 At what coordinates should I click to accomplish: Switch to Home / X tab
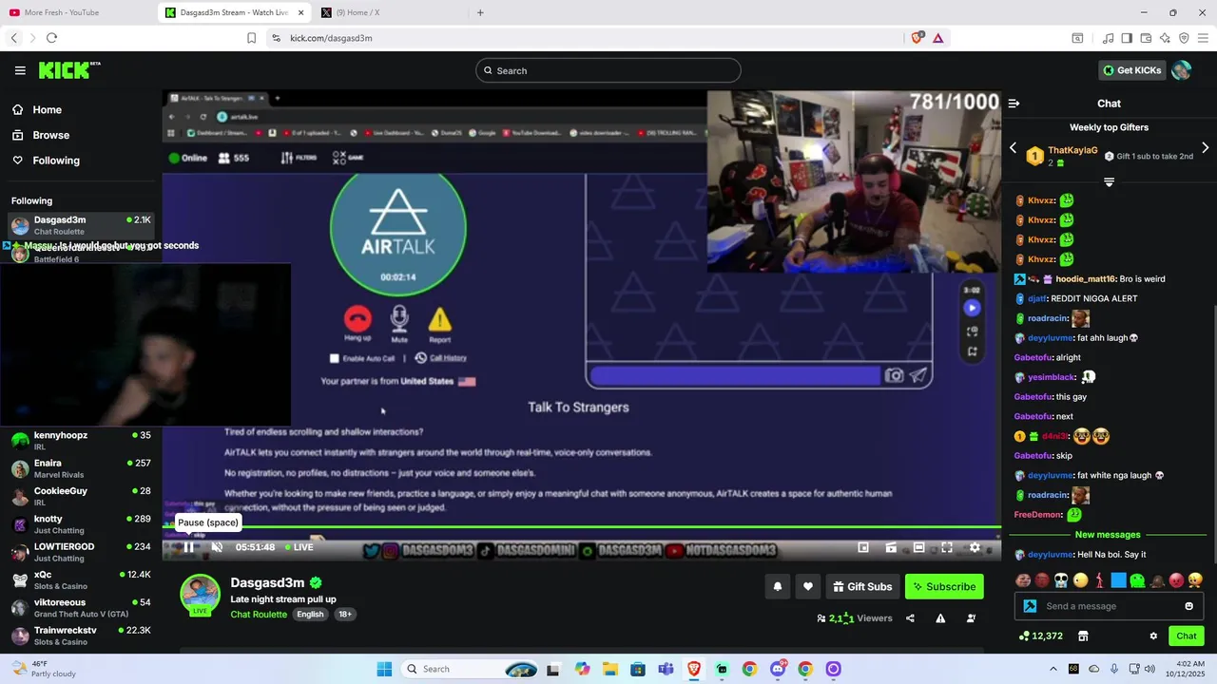point(390,12)
